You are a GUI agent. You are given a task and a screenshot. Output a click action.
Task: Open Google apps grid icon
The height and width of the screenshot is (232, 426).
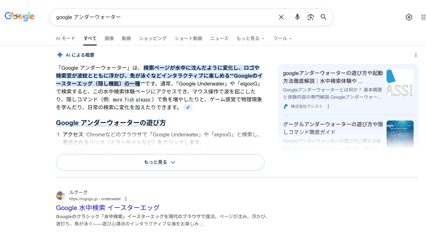[423, 17]
